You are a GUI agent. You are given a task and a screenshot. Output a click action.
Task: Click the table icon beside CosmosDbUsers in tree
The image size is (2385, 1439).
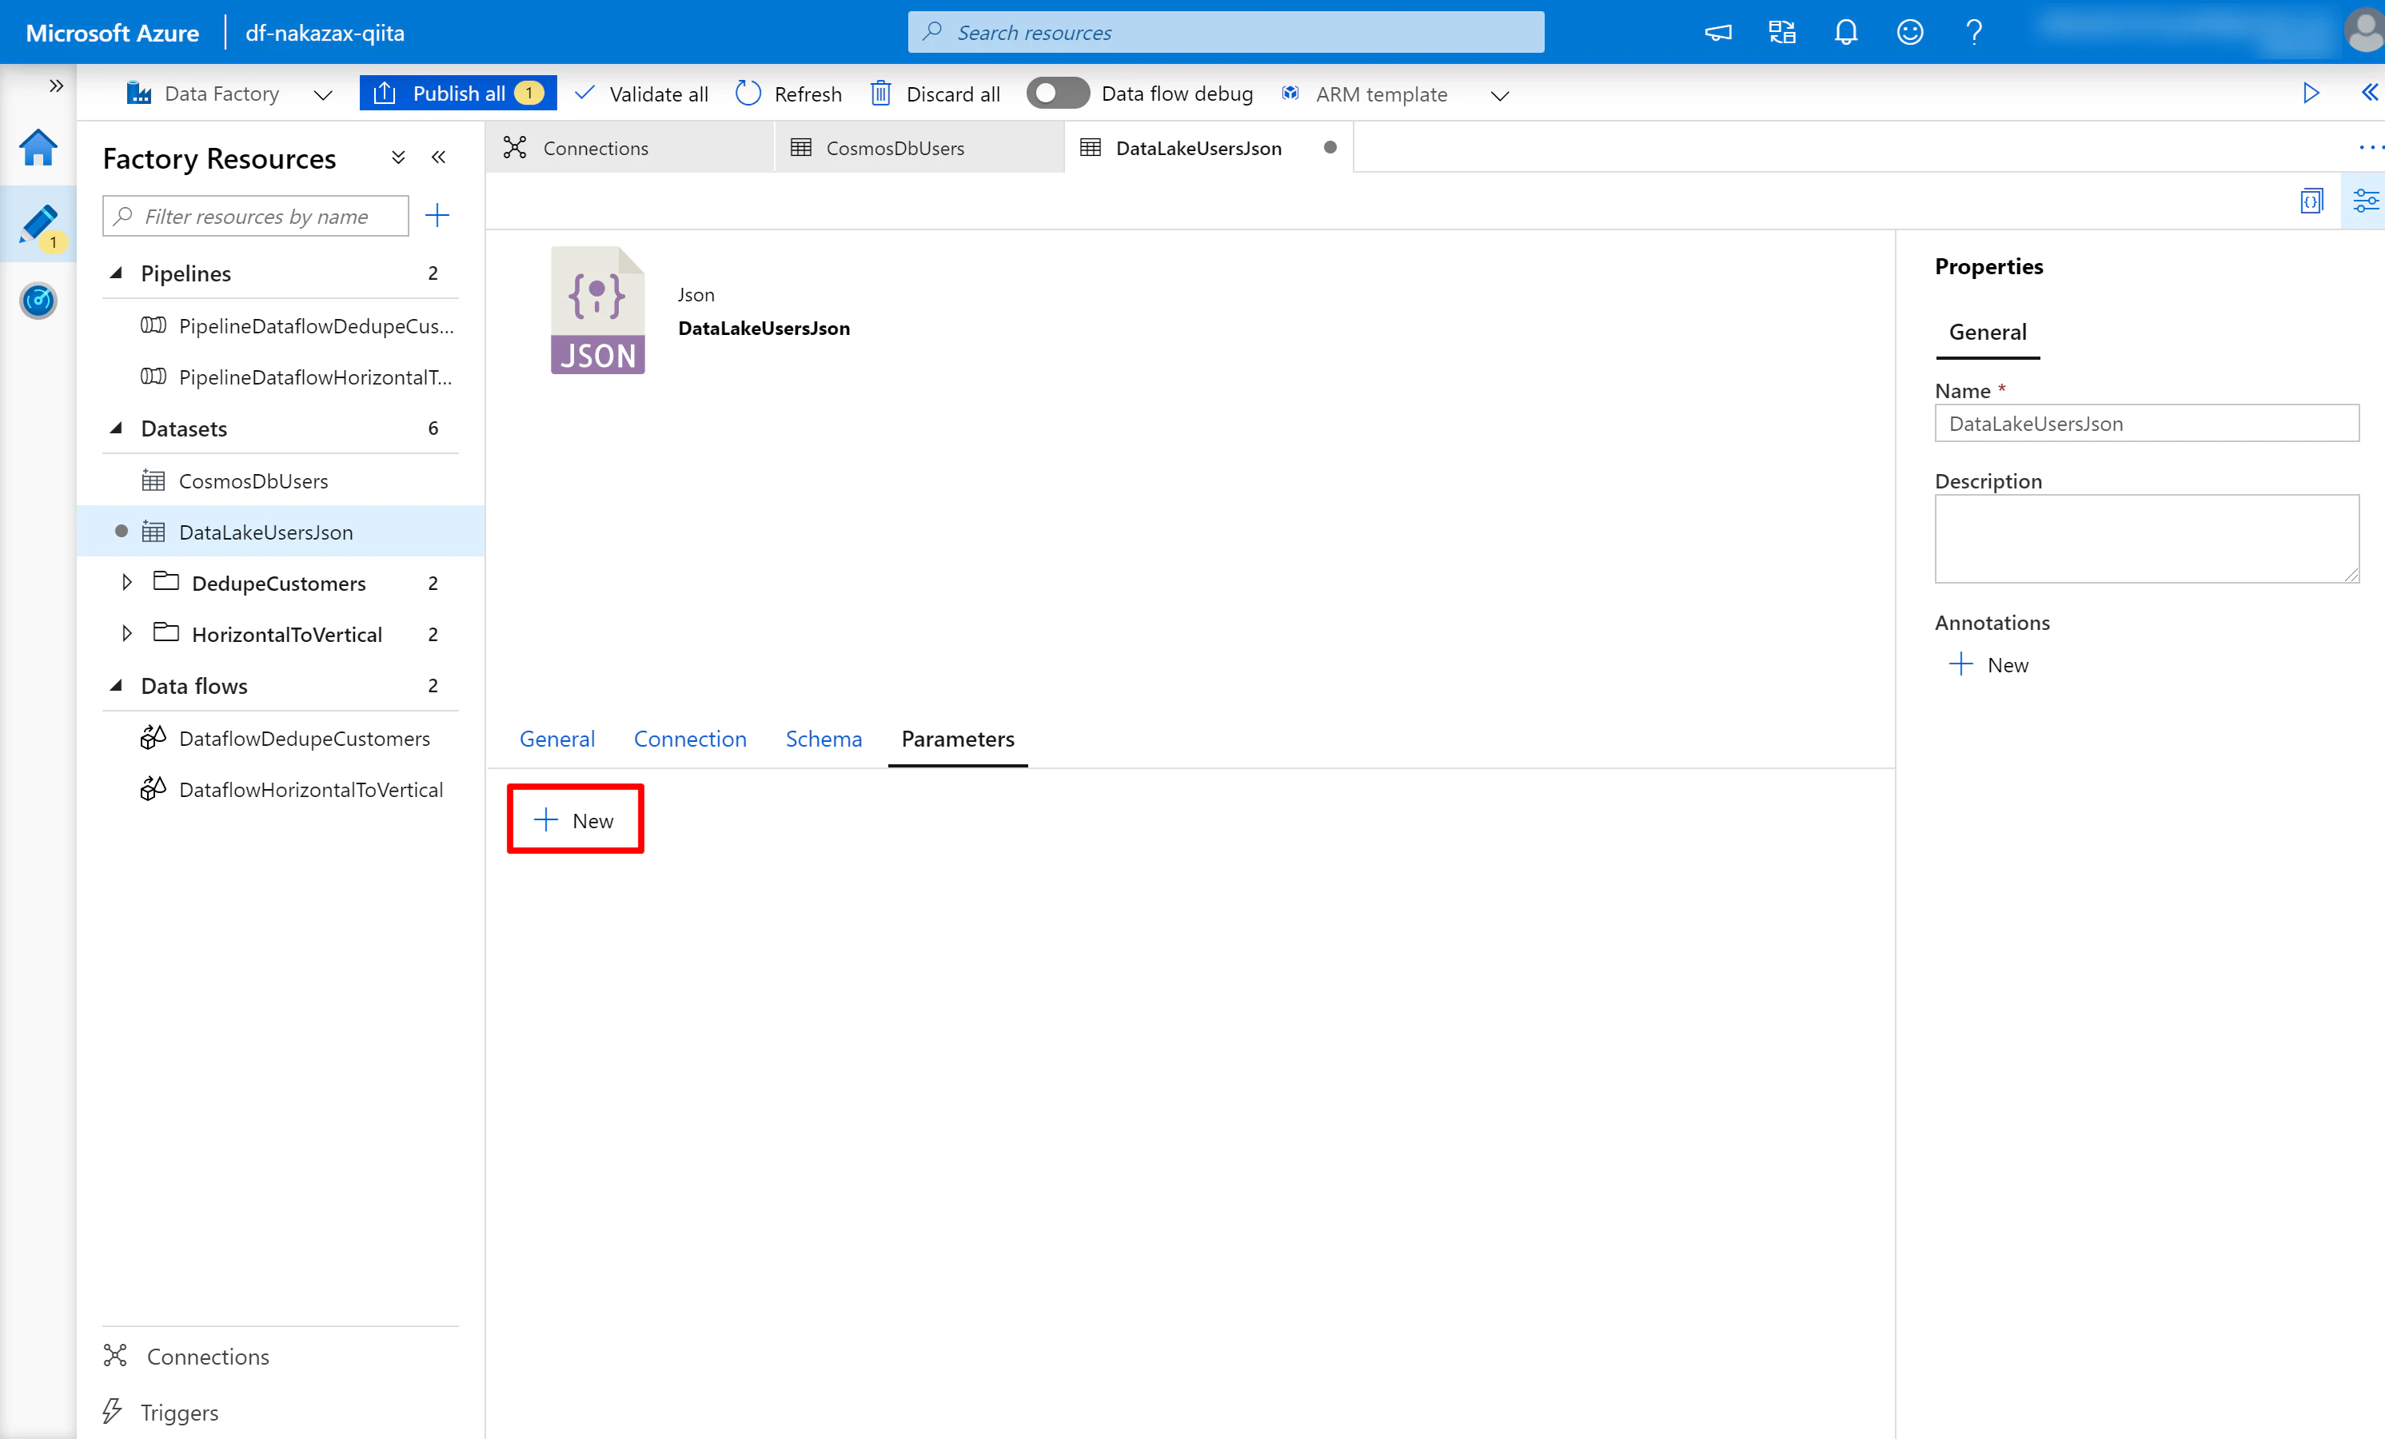coord(153,480)
